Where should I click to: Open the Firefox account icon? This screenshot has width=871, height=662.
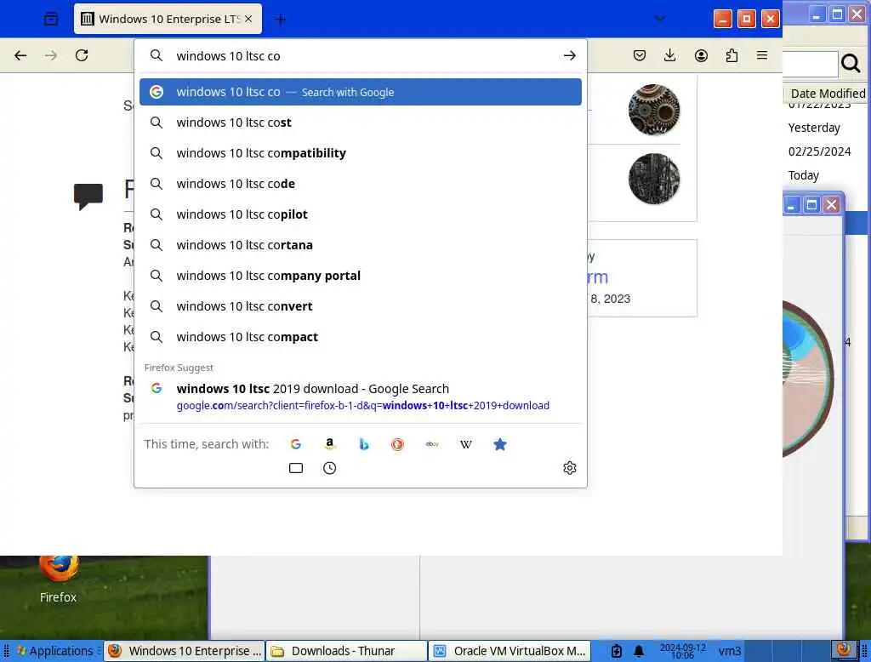[x=701, y=55]
